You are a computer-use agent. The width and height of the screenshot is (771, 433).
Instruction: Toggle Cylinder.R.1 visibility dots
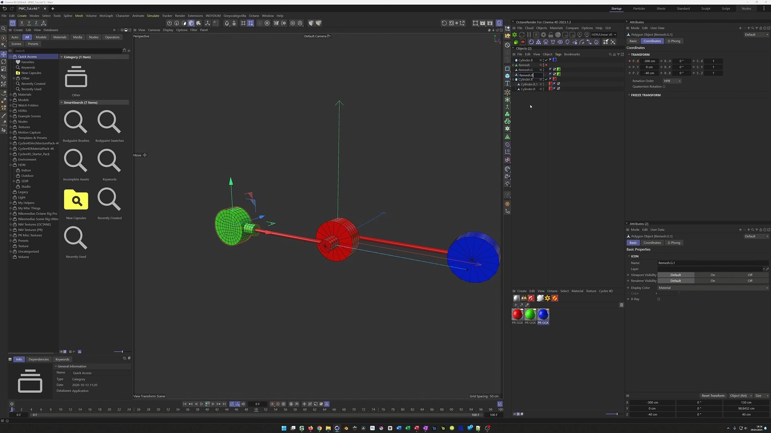click(x=542, y=84)
